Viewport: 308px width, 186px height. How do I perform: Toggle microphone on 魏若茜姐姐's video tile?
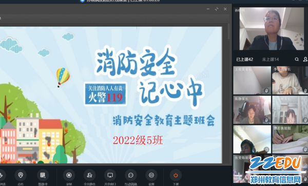(x=305, y=150)
